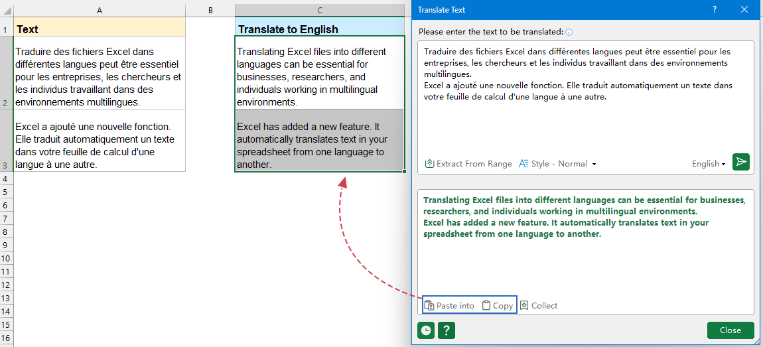Select row 4 header
This screenshot has height=347, width=763.
(7, 178)
